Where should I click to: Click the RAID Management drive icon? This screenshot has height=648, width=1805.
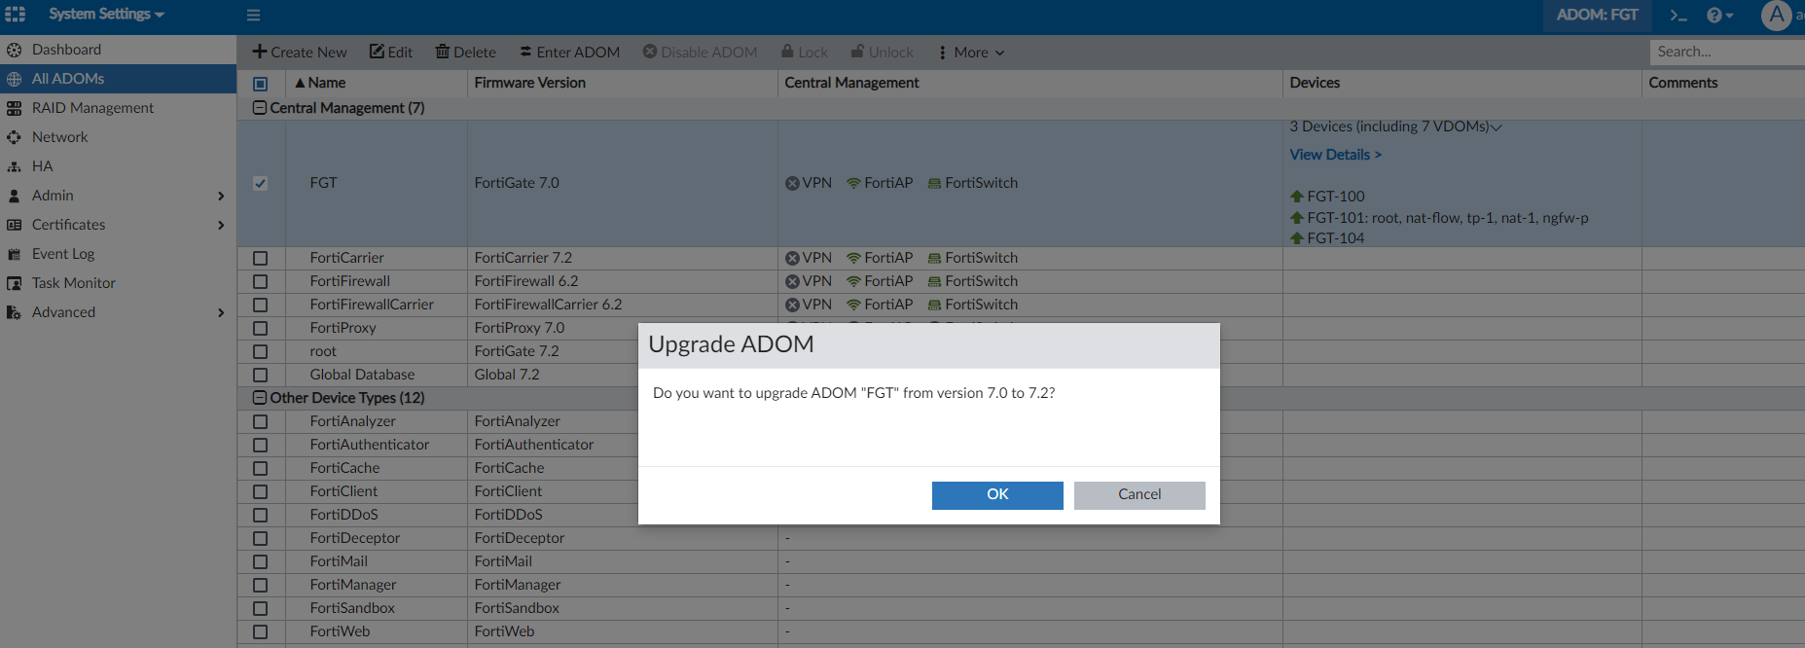[x=15, y=108]
